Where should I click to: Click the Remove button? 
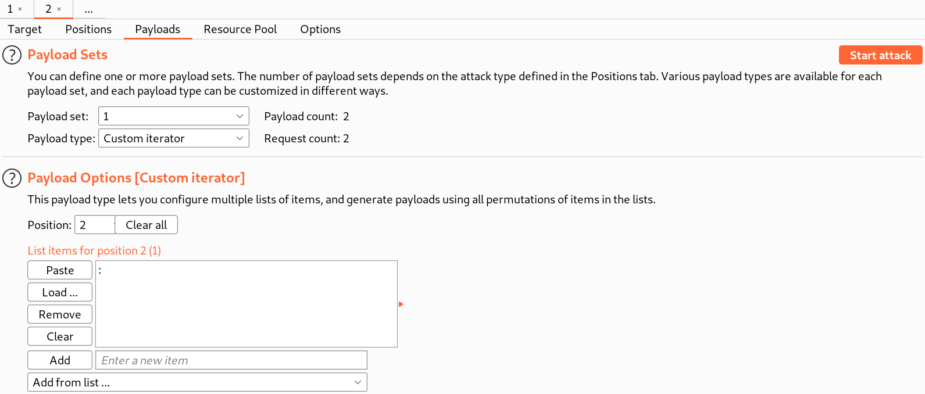60,314
